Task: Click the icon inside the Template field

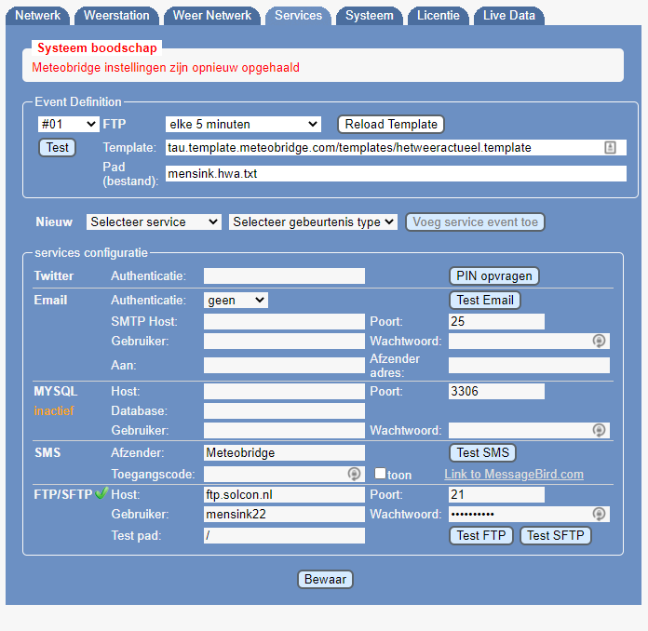Action: [611, 147]
